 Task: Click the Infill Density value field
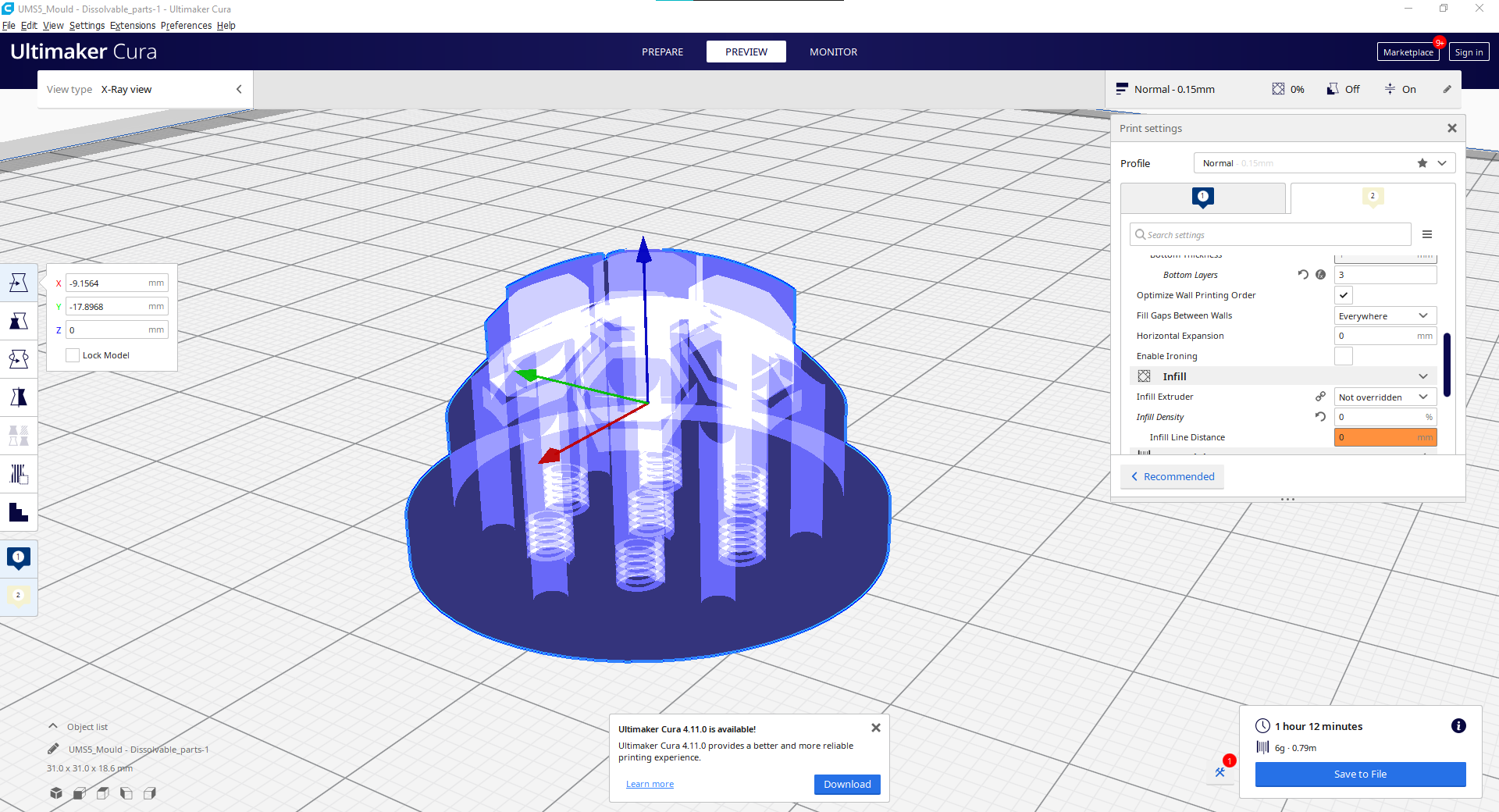pyautogui.click(x=1386, y=417)
